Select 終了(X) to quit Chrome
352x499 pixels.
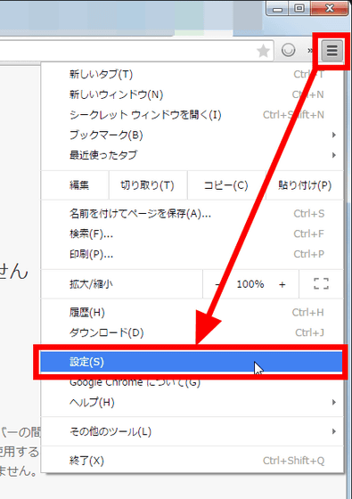192,461
